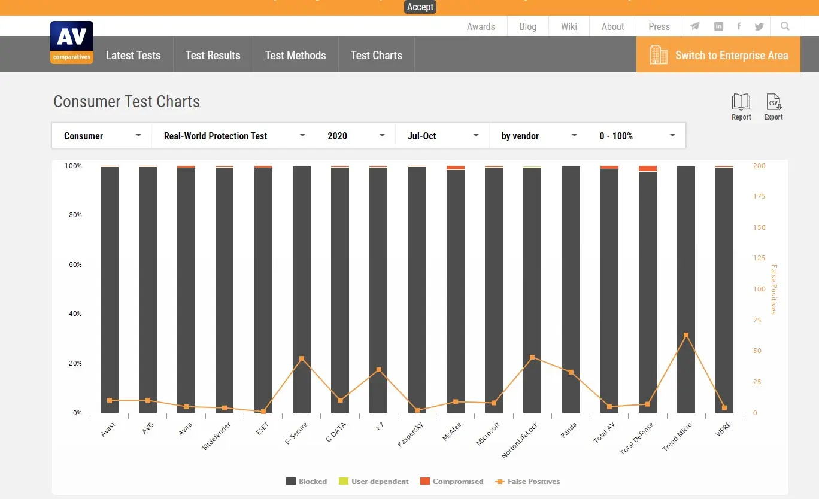The image size is (819, 499).
Task: Click the Panda axis label
Action: pos(569,430)
